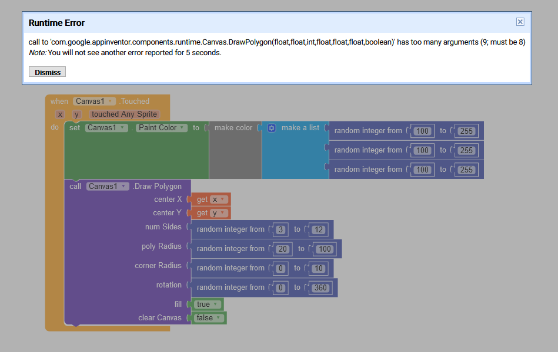The image size is (558, 352).
Task: Click the fill argument label
Action: coord(178,304)
